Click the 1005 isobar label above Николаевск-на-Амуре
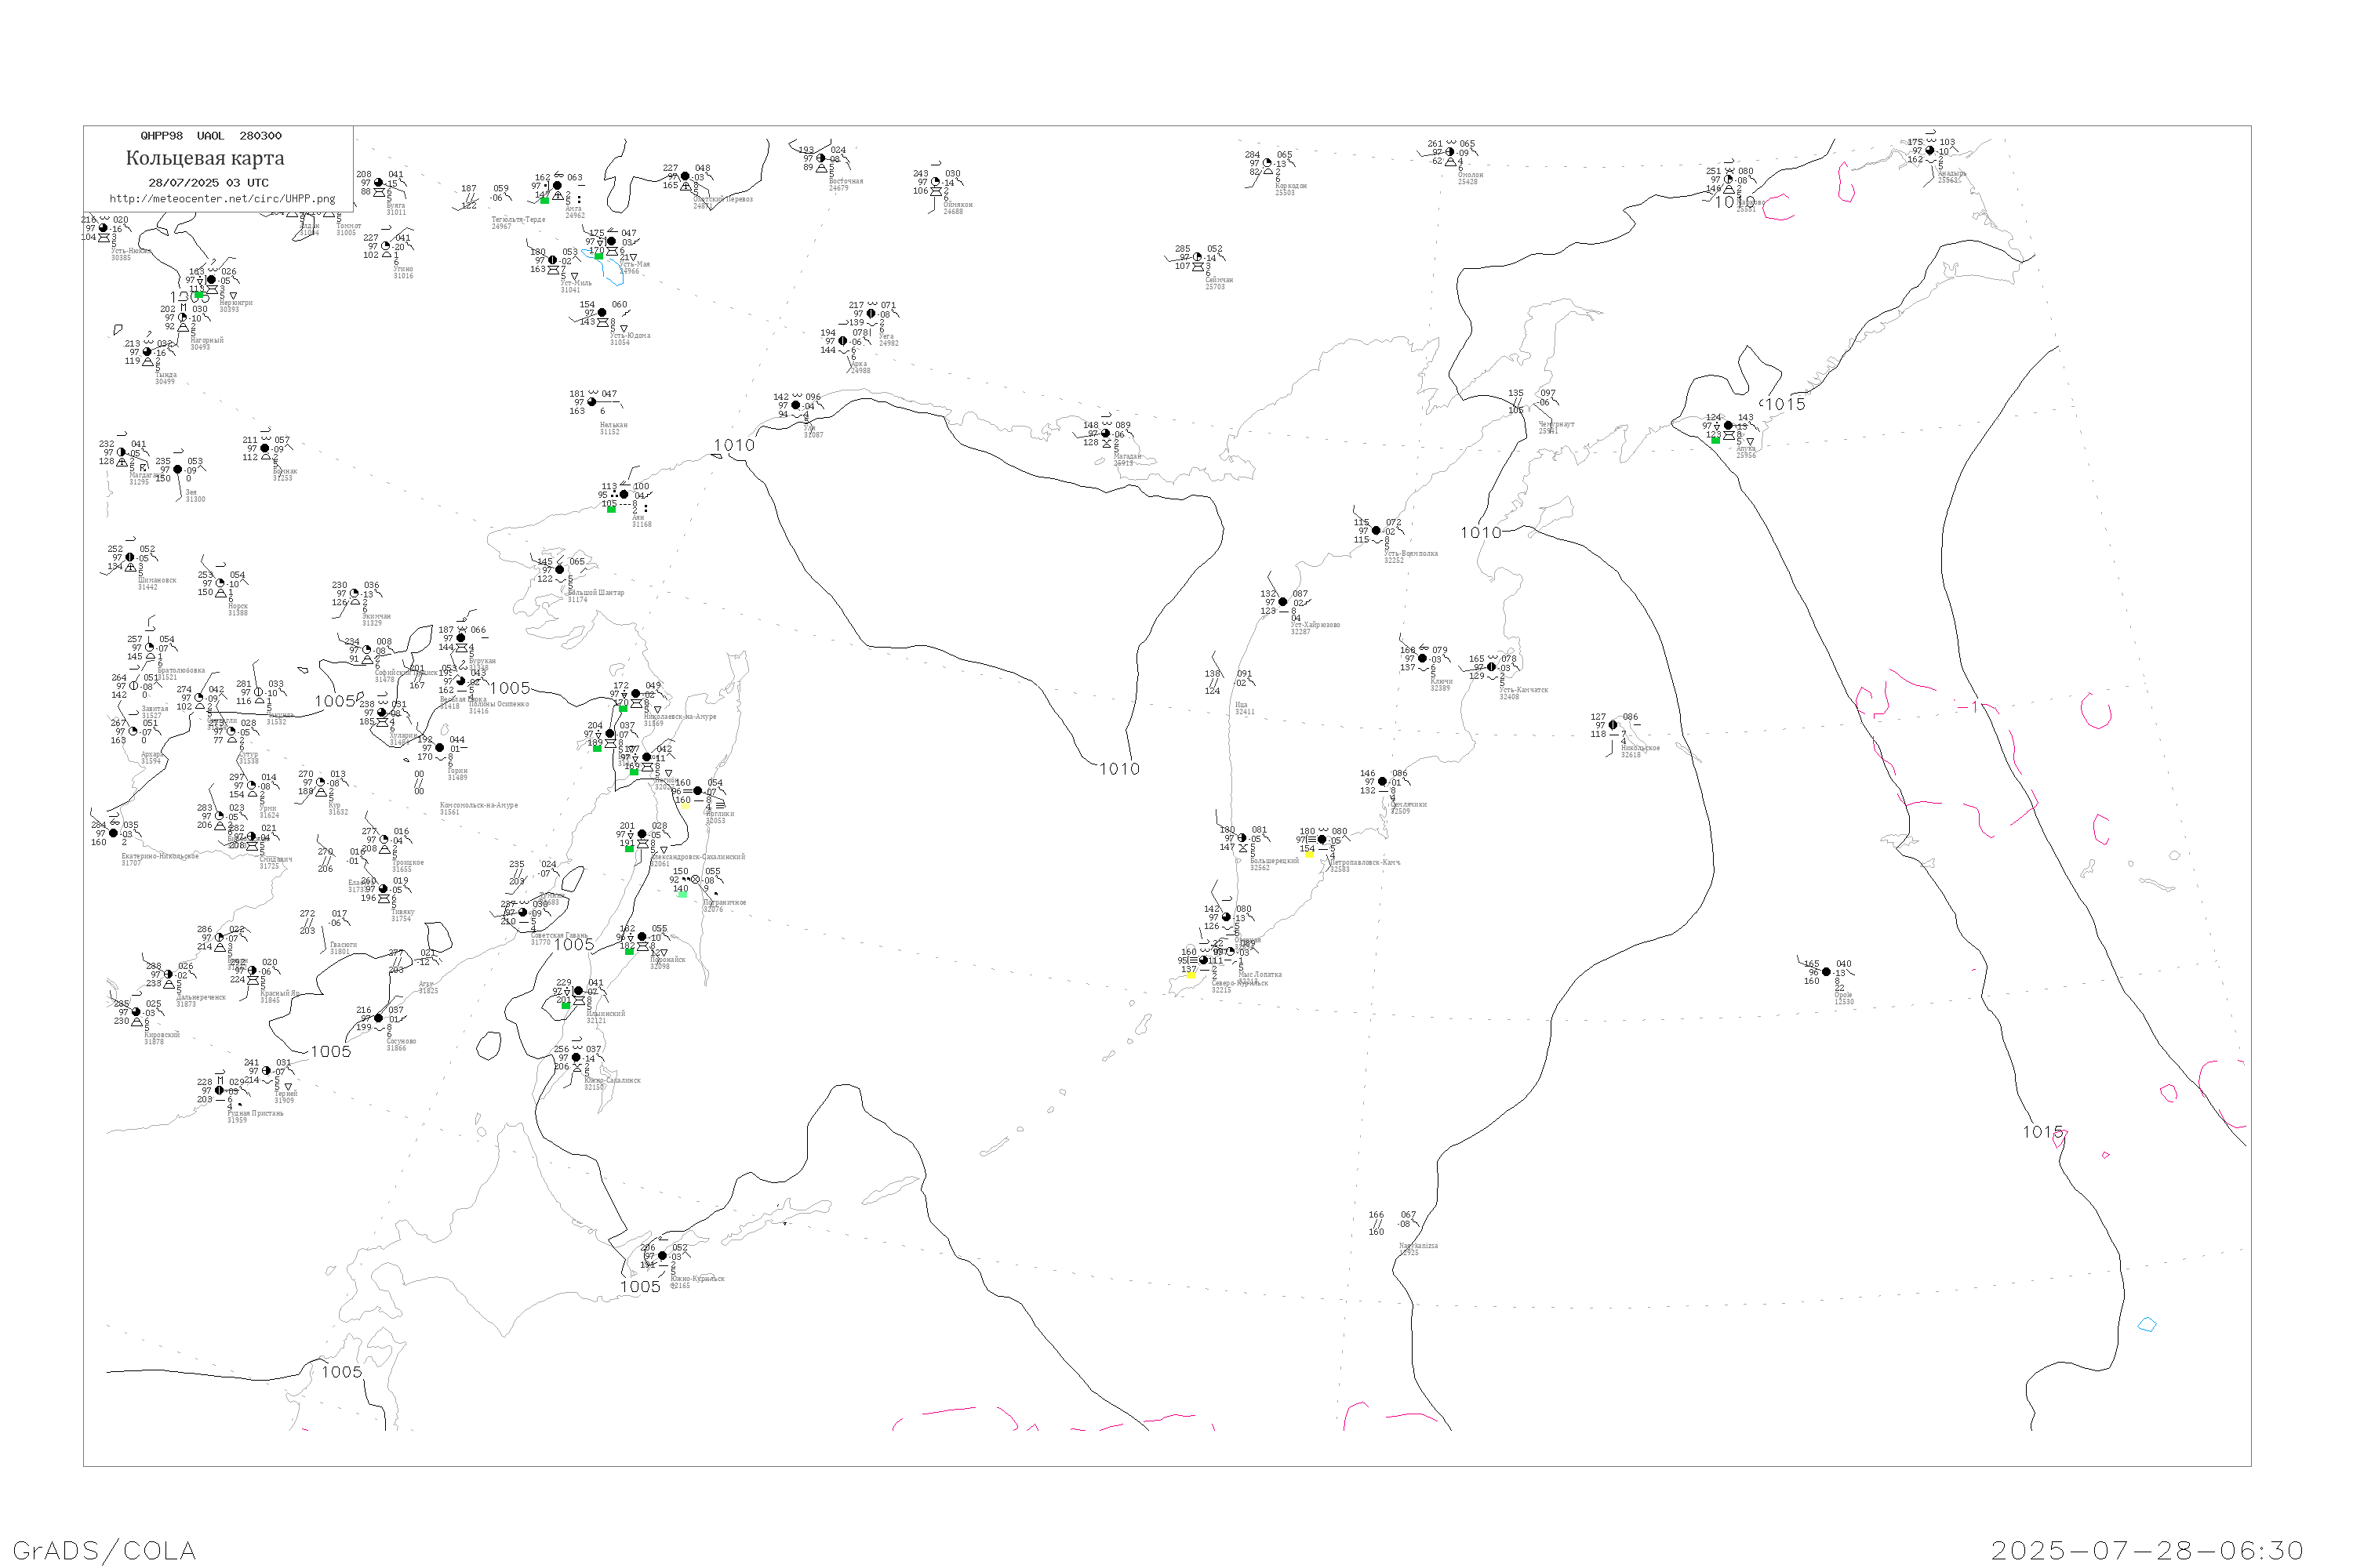The height and width of the screenshot is (1568, 2353). (x=511, y=688)
